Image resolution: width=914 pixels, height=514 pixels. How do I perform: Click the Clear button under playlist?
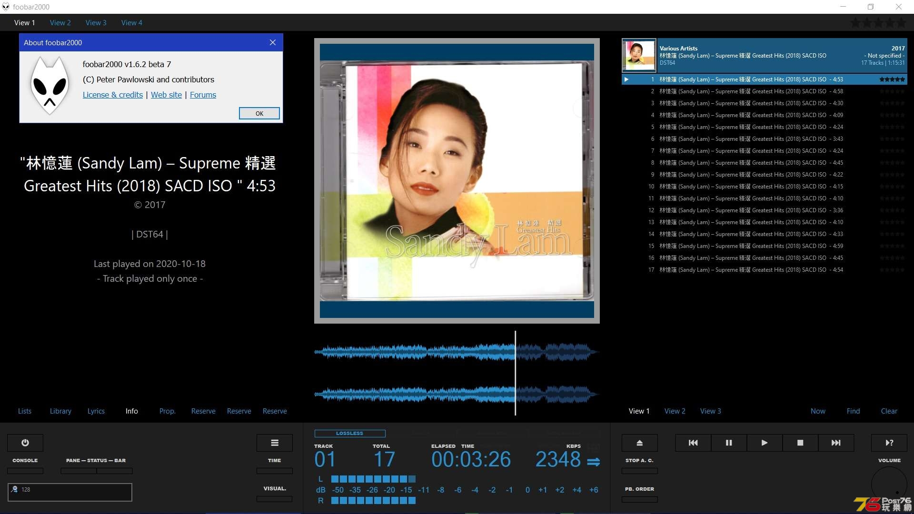click(x=889, y=411)
